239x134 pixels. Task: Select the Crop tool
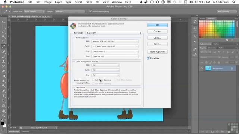click(3, 42)
